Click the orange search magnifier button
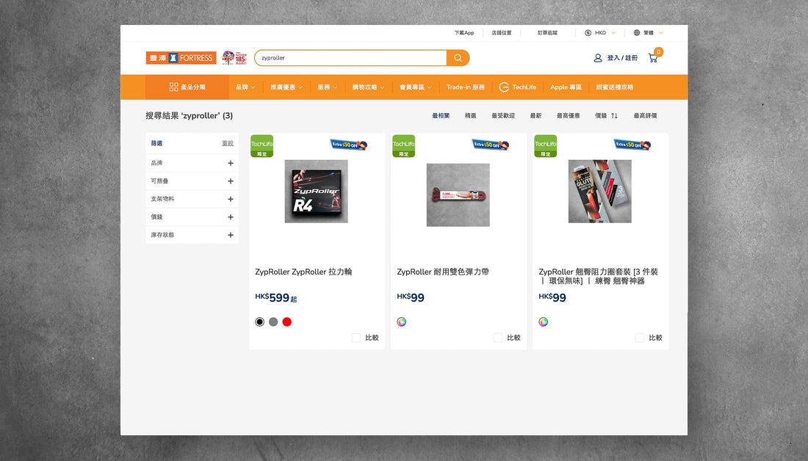808x461 pixels. click(458, 58)
